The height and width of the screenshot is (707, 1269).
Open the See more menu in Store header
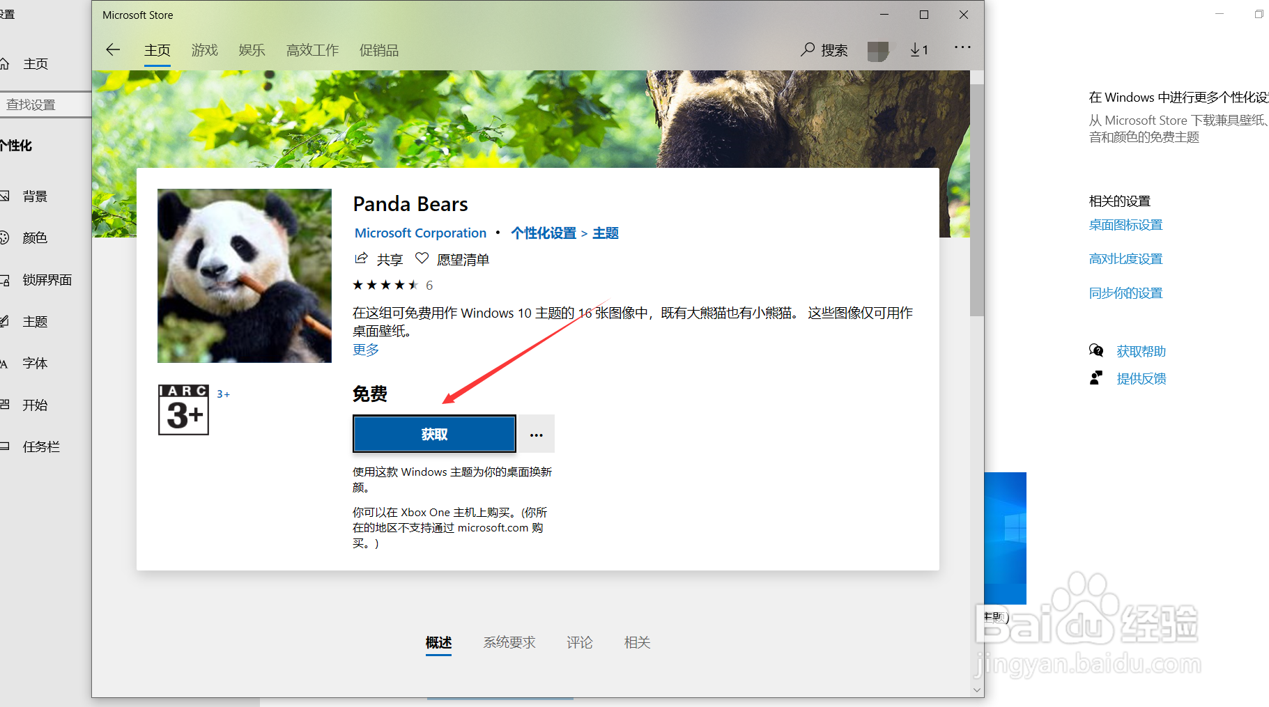962,47
